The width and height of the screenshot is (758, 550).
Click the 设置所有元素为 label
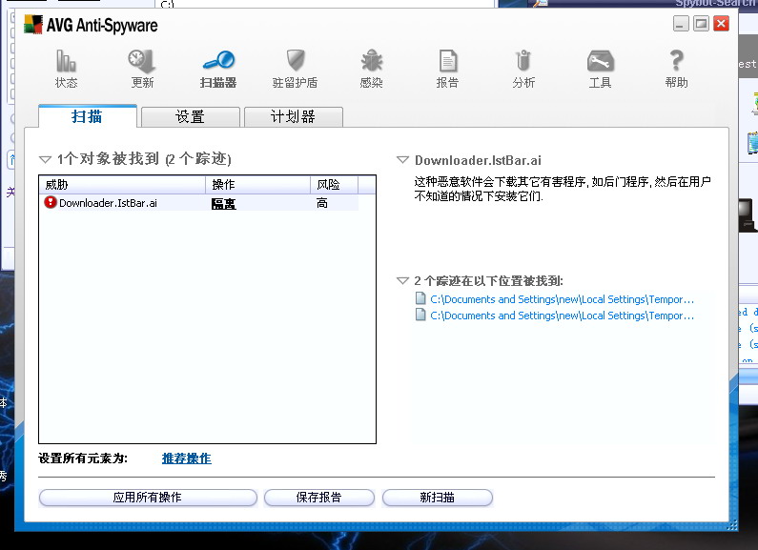click(x=83, y=458)
